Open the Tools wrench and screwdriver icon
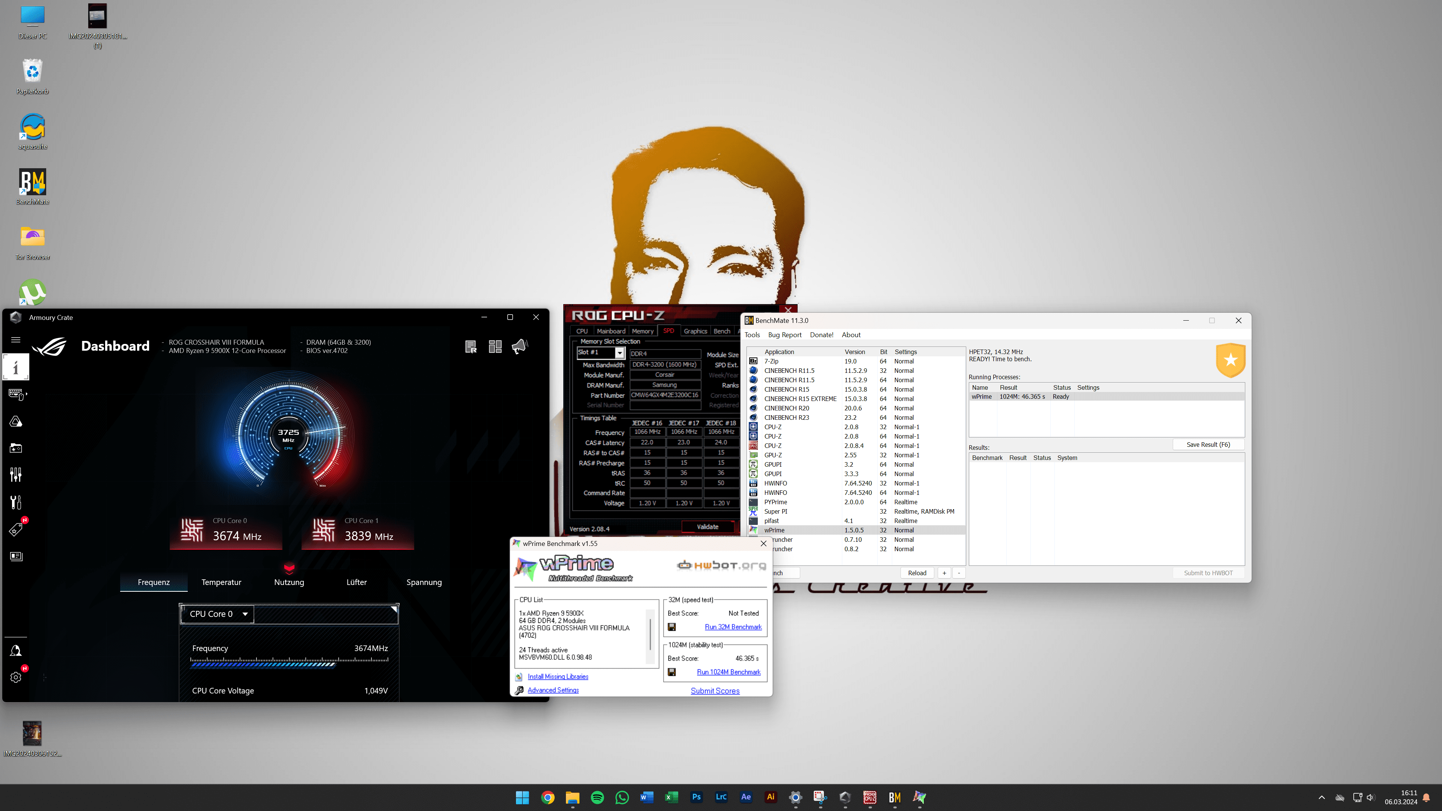This screenshot has width=1442, height=811. [x=16, y=502]
